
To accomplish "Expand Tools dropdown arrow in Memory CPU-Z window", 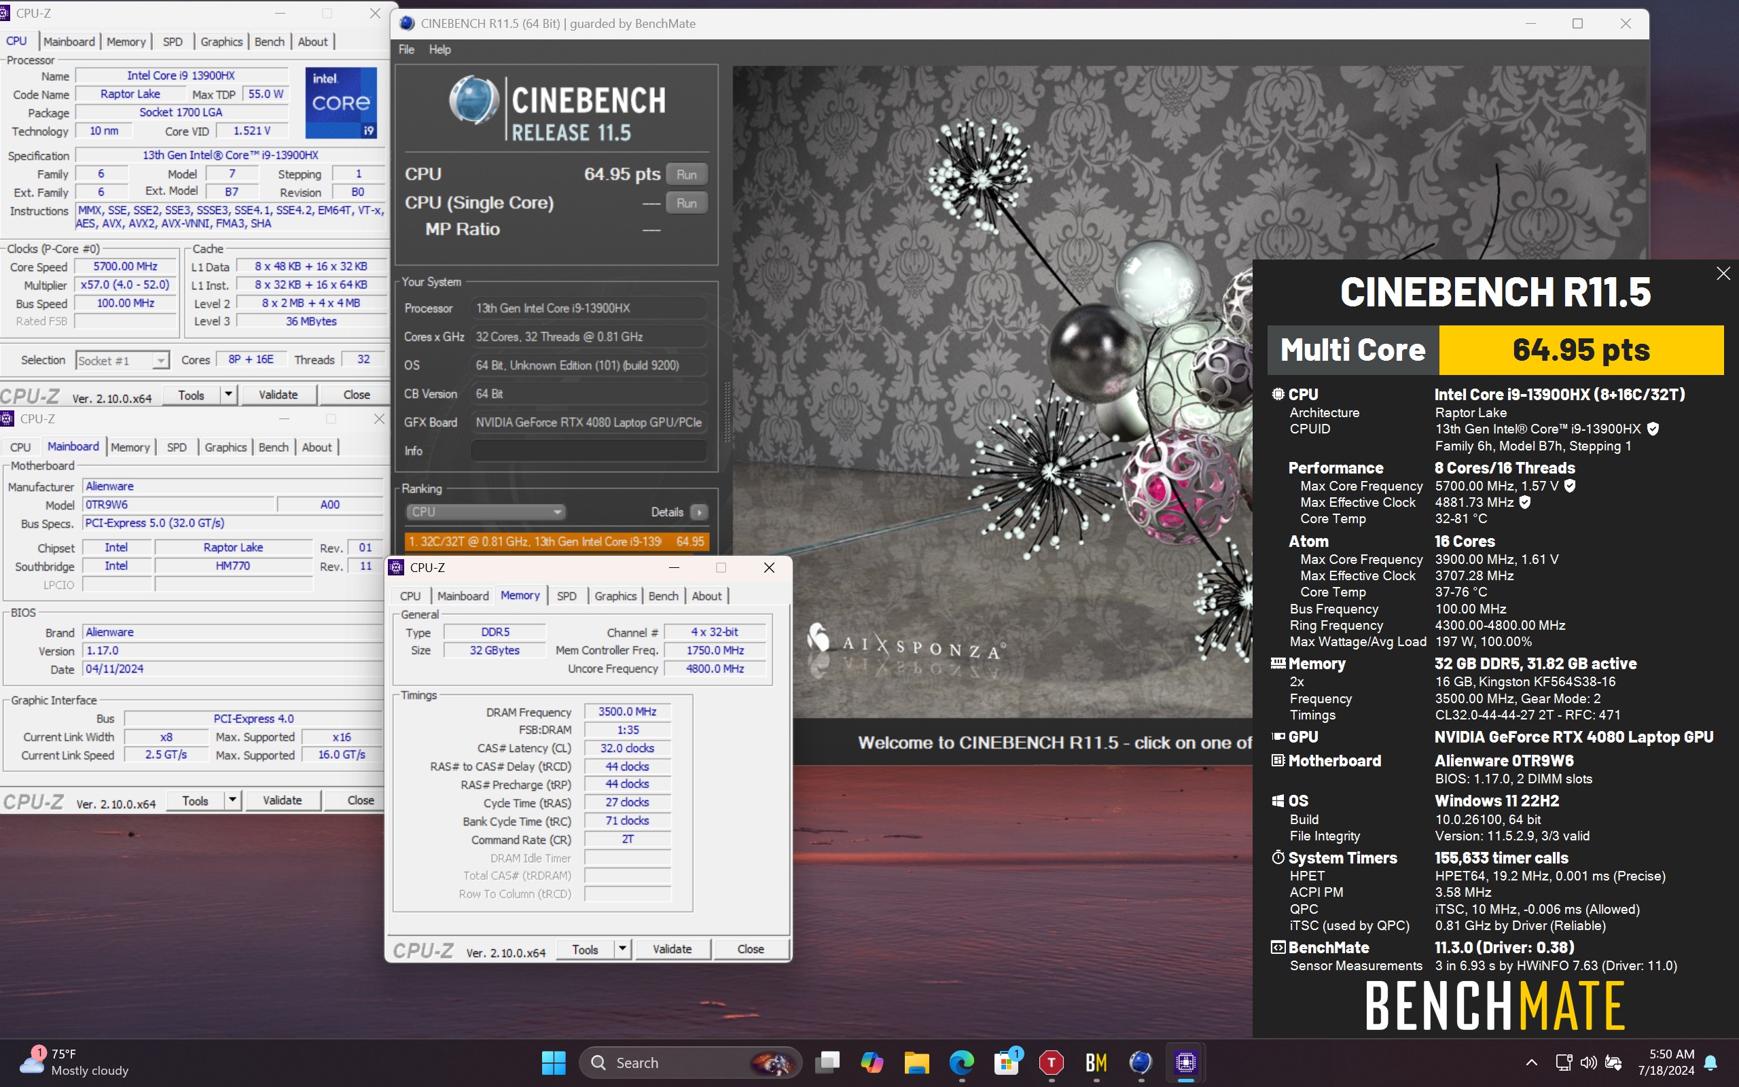I will coord(622,949).
